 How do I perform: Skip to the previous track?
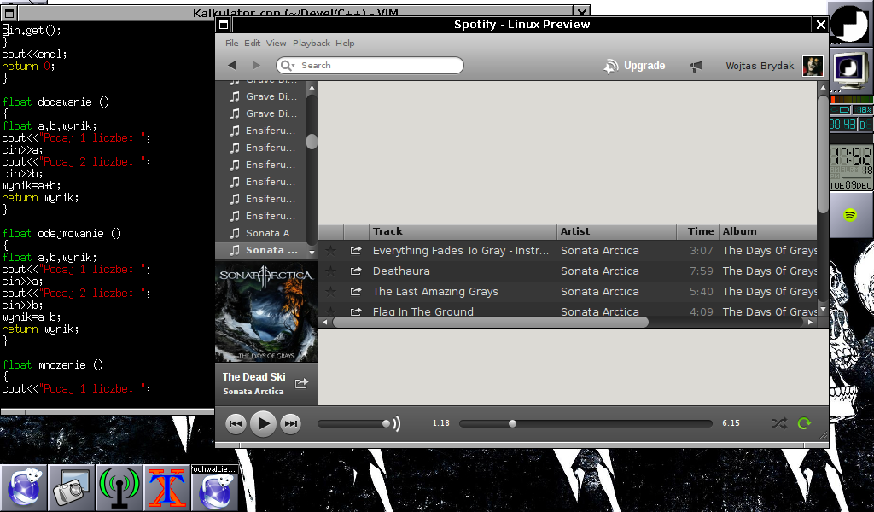tap(236, 424)
